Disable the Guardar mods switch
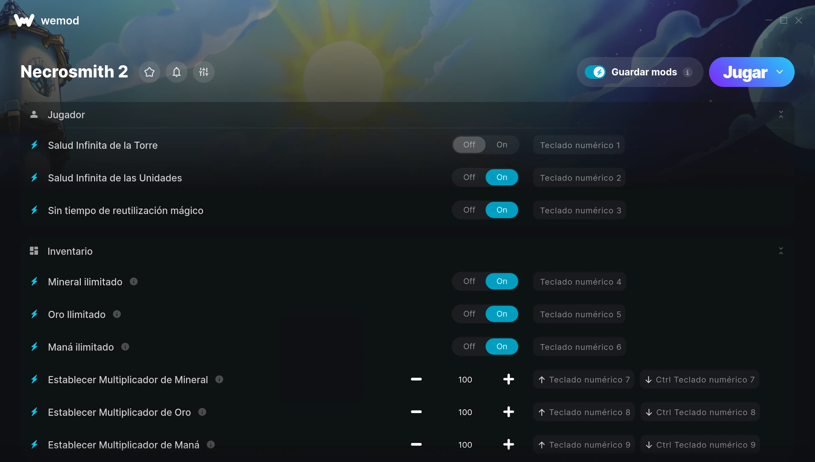Image resolution: width=815 pixels, height=462 pixels. [x=595, y=72]
